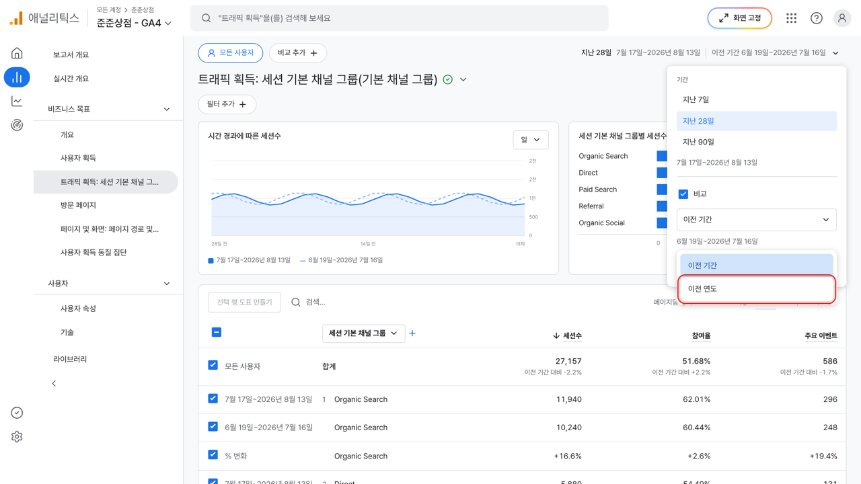Screen dimensions: 861x484
Task: Choose 이전 기간 in the comparison list
Action: pos(757,266)
